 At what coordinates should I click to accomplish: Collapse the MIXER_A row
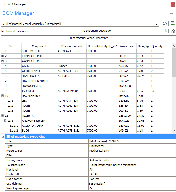3,116
